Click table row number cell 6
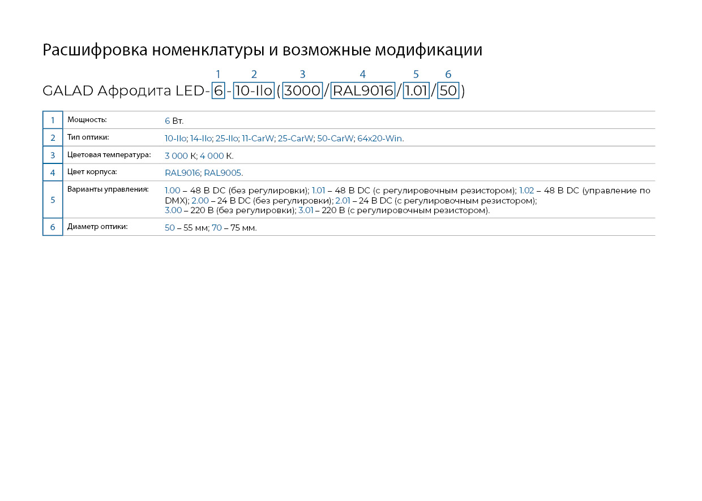702x501 pixels. pos(53,227)
